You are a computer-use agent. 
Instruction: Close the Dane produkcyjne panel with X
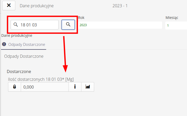click(x=9, y=5)
